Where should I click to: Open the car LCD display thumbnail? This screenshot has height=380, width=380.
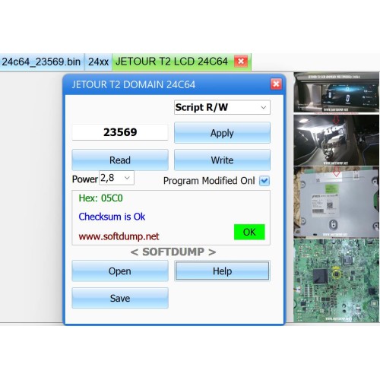(337, 93)
